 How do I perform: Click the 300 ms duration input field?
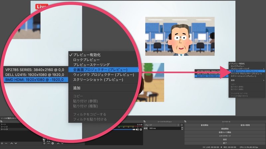(164, 128)
